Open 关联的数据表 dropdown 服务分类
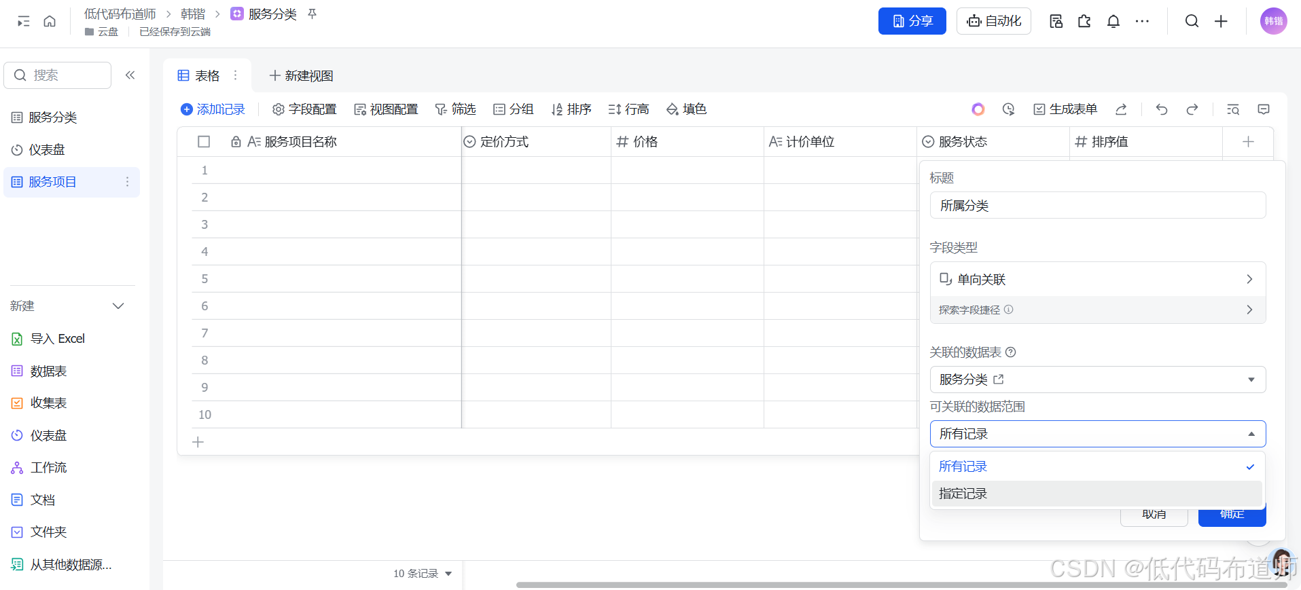This screenshot has height=590, width=1301. [1097, 380]
